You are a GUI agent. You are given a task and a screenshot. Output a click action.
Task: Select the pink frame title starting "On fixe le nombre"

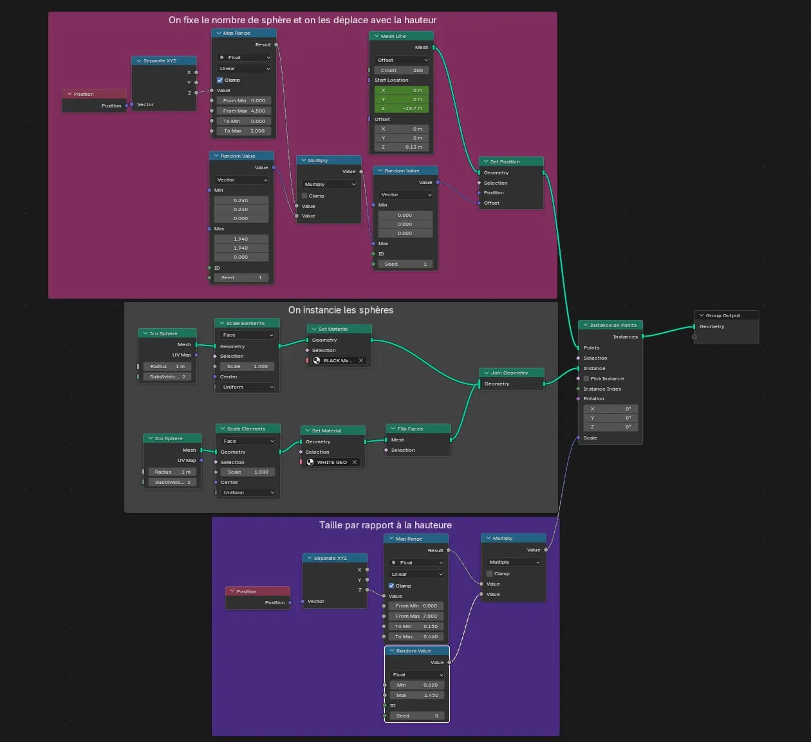coord(303,20)
